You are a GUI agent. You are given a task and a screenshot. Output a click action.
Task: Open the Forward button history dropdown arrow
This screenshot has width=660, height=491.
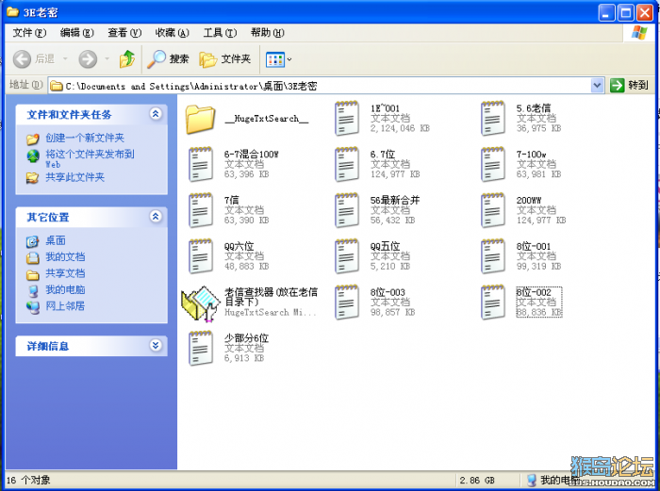[107, 59]
